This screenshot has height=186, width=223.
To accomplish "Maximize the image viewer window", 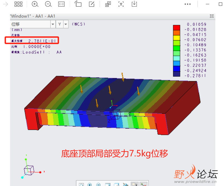I will (x=220, y=4).
